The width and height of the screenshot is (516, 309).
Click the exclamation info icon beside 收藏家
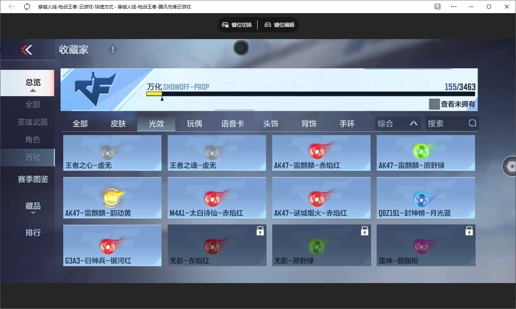click(112, 50)
